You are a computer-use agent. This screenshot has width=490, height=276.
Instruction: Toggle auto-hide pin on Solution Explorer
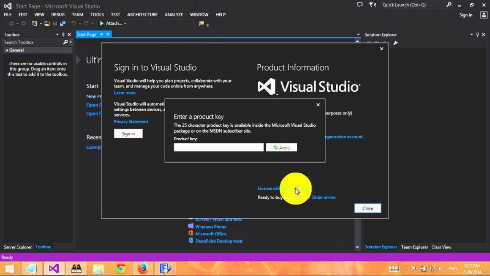(x=477, y=34)
